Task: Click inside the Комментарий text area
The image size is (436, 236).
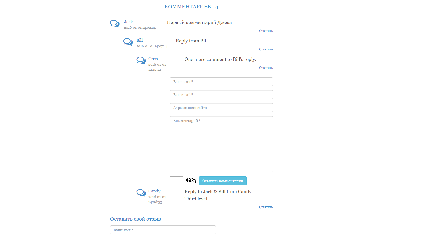Action: coord(221,144)
